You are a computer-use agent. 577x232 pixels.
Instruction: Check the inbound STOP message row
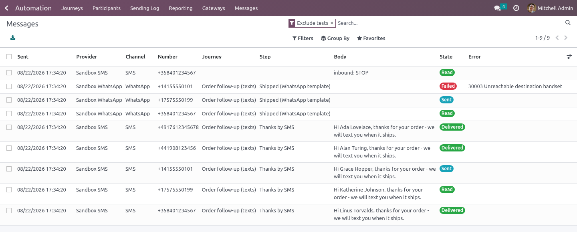[9, 73]
